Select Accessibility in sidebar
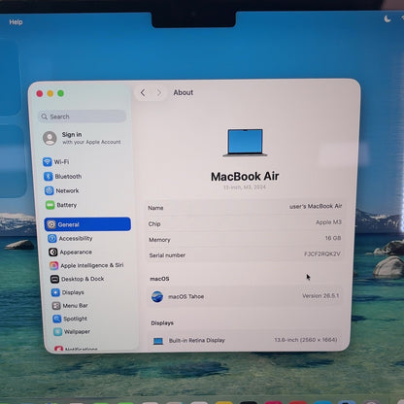This screenshot has width=404, height=404. (70, 238)
